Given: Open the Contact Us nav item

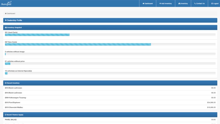Looking at the screenshot, I should 199,4.
